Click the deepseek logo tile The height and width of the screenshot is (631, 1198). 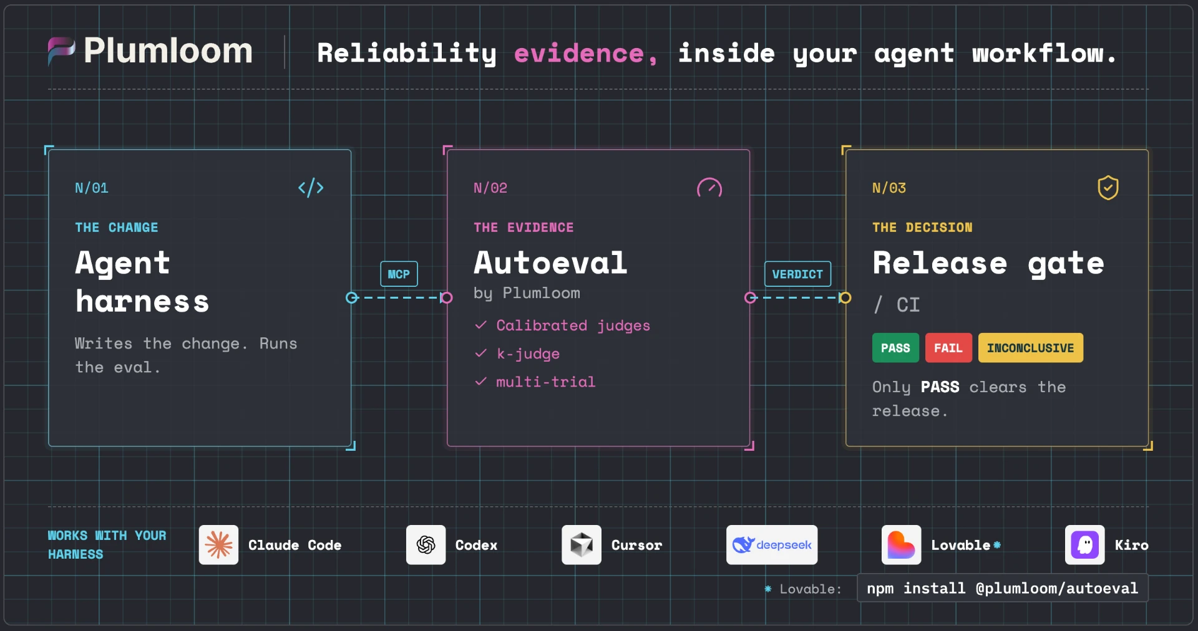tap(772, 545)
